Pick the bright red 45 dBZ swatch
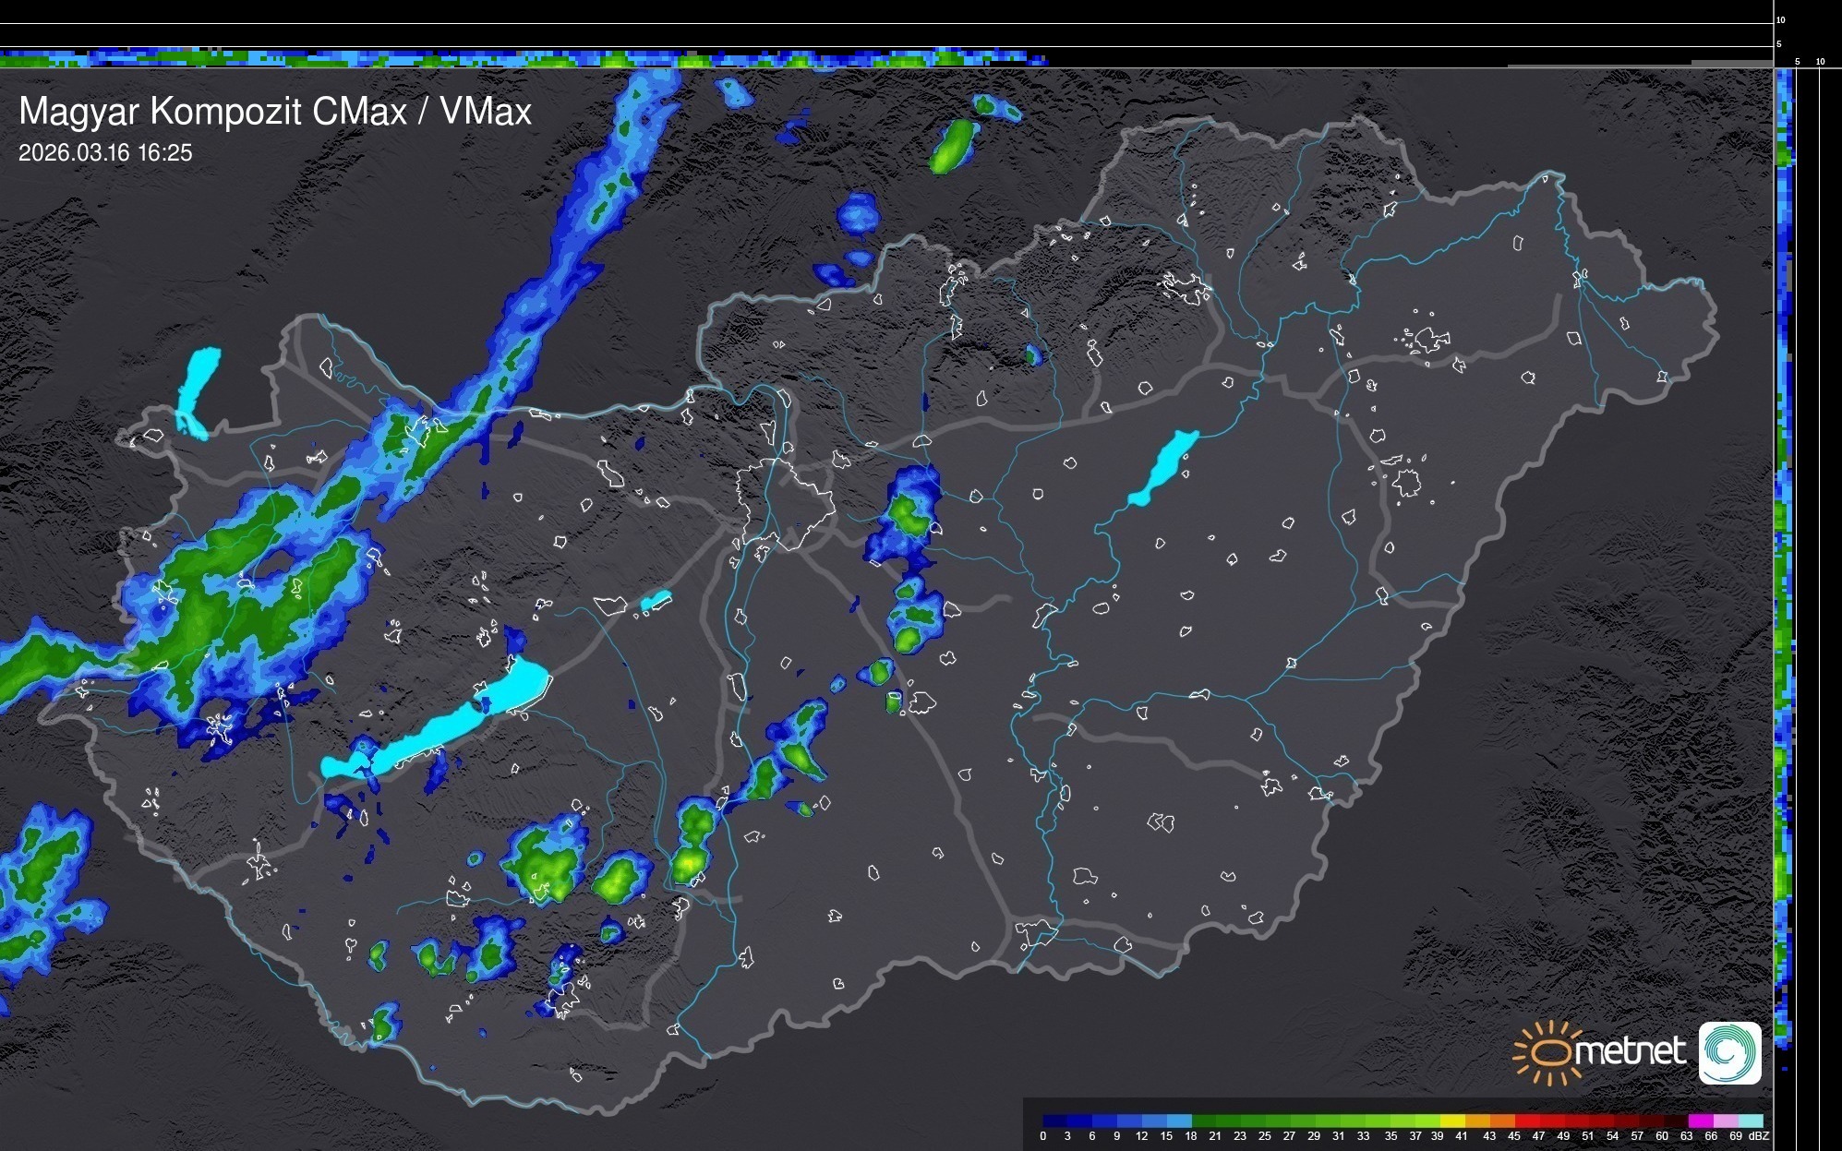Viewport: 1842px width, 1151px height. pos(1528,1121)
